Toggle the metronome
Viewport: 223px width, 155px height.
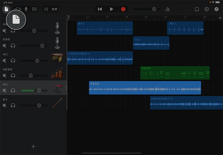click(168, 9)
